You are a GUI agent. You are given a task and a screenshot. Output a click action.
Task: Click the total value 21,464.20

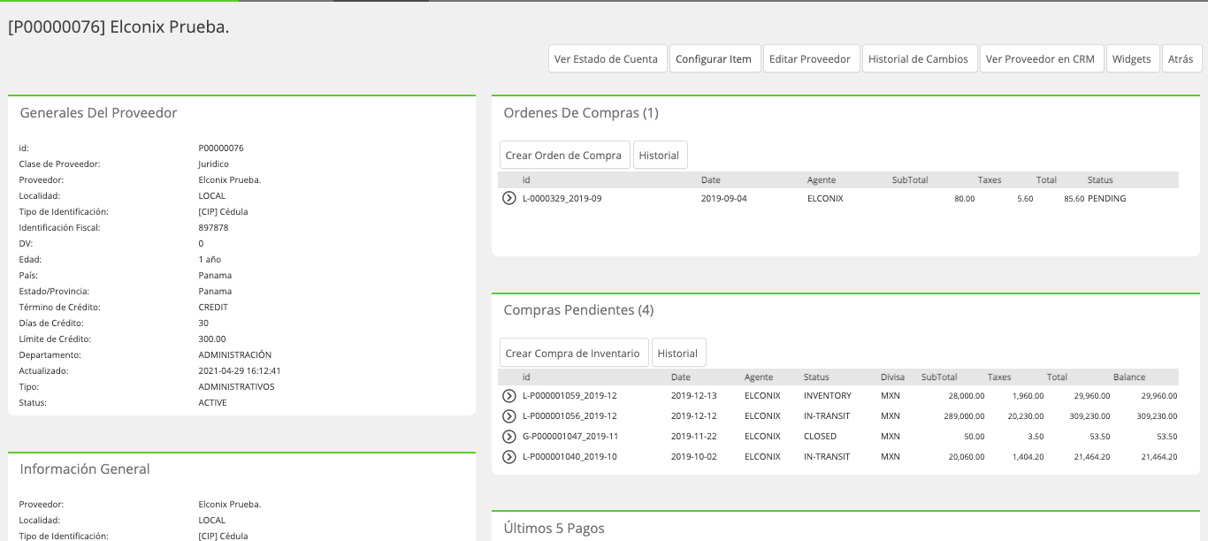coord(1088,457)
